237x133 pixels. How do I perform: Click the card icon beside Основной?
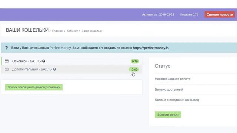pos(7,61)
